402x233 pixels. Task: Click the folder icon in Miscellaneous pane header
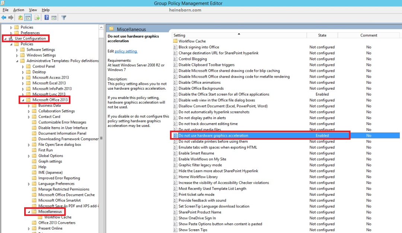(111, 29)
